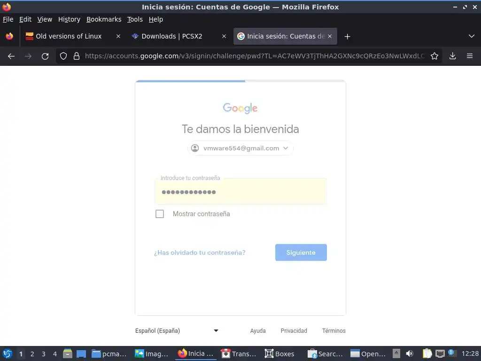View site security padlock details
Viewport: 481px width, 361px height.
77,56
